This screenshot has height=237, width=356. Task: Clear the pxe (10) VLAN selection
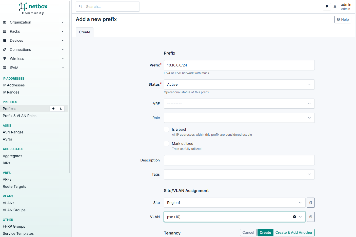pos(294,217)
